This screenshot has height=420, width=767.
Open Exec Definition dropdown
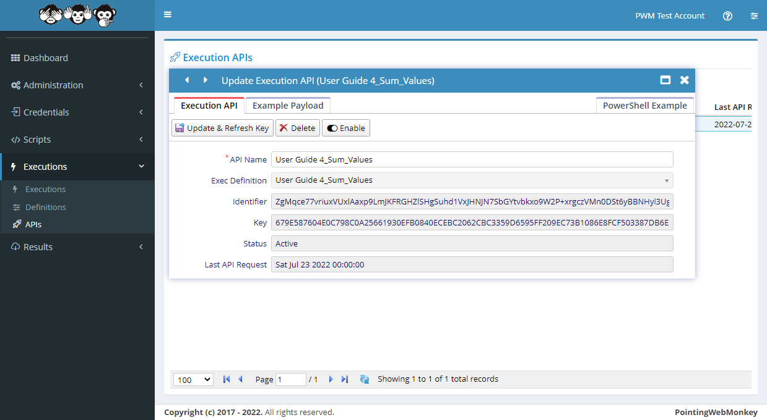[x=472, y=180]
